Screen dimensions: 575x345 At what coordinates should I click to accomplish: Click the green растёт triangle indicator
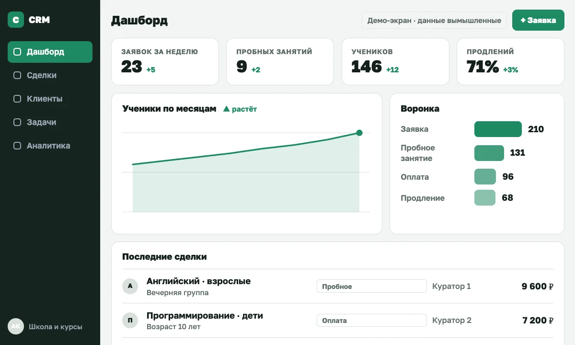(227, 109)
